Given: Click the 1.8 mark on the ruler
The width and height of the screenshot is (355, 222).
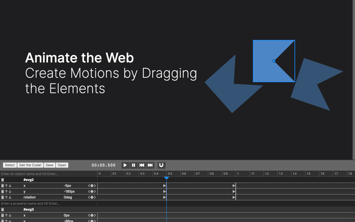Looking at the screenshot, I should pyautogui.click(x=350, y=173).
